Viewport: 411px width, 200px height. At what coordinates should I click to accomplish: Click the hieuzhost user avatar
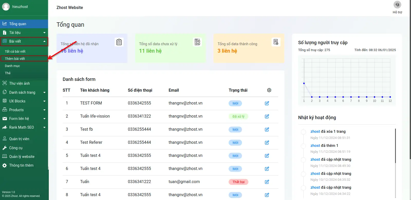point(6,7)
